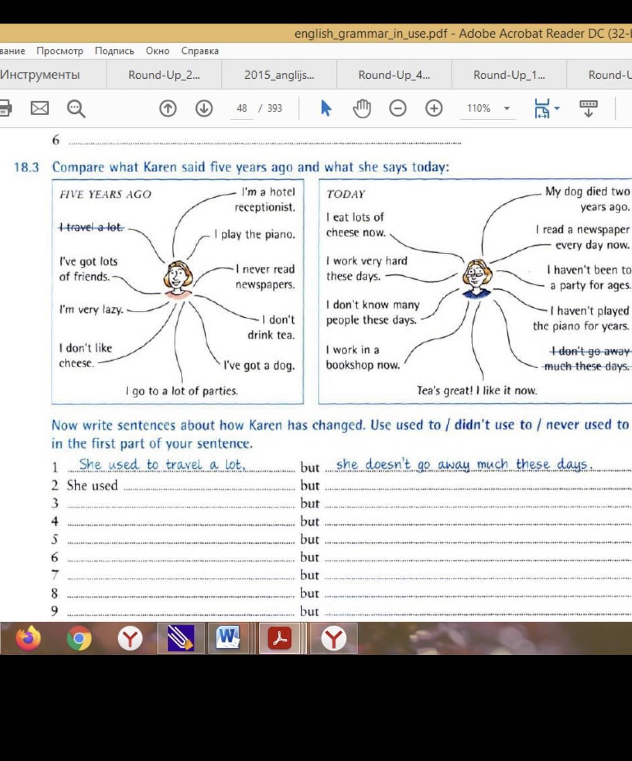The image size is (632, 761).
Task: Click the fit page width icon
Action: coord(542,108)
